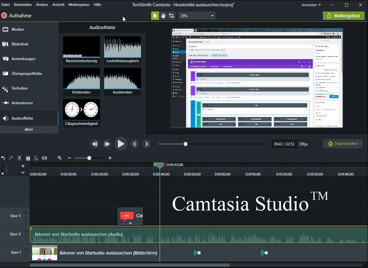Select the Audioeffekte sidebar entry
The height and width of the screenshot is (268, 368).
[x=29, y=118]
